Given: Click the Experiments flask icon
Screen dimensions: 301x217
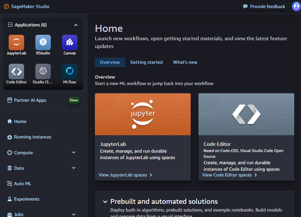Looking at the screenshot, I should click(10, 199).
